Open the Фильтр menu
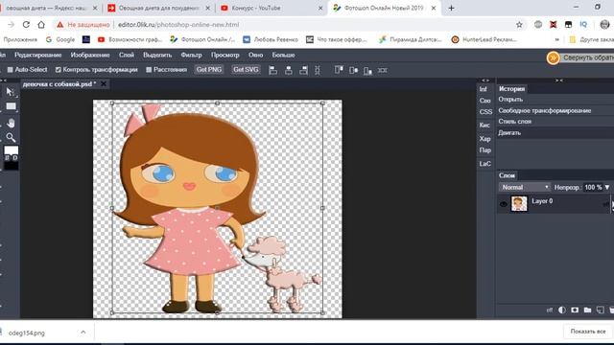Image resolution: width=614 pixels, height=345 pixels. coord(191,56)
